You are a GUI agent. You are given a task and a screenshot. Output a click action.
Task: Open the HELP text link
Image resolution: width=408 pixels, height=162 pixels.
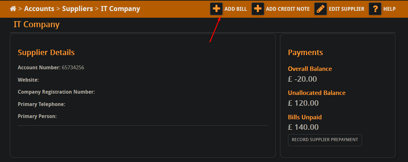point(390,9)
